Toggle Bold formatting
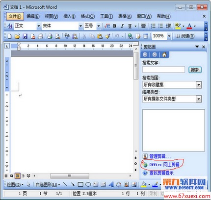This screenshot has height=200, width=211. coord(115,26)
